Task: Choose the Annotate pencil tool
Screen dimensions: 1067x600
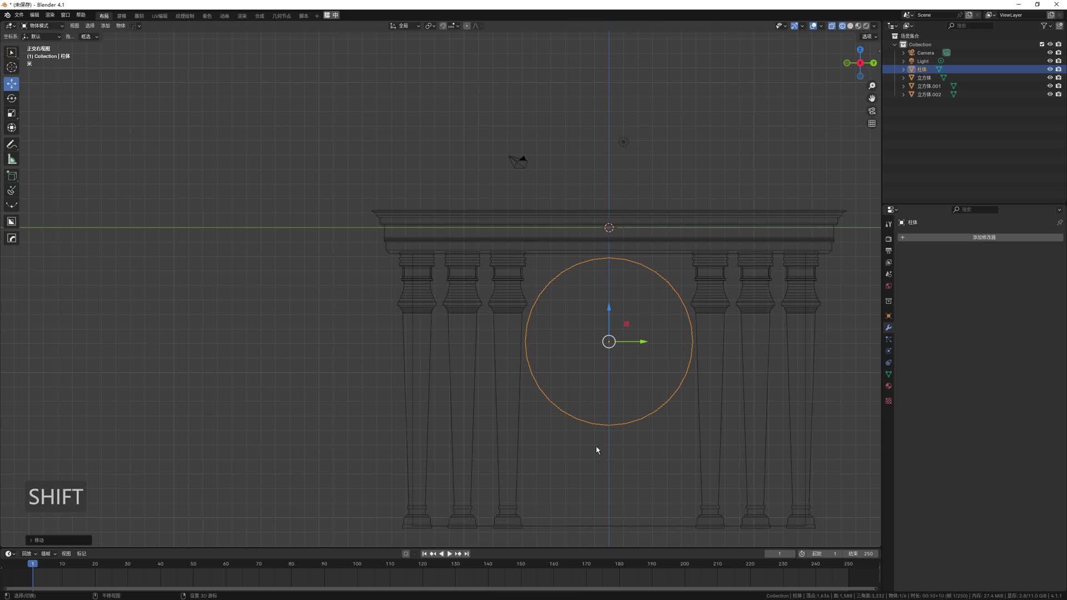Action: click(12, 145)
